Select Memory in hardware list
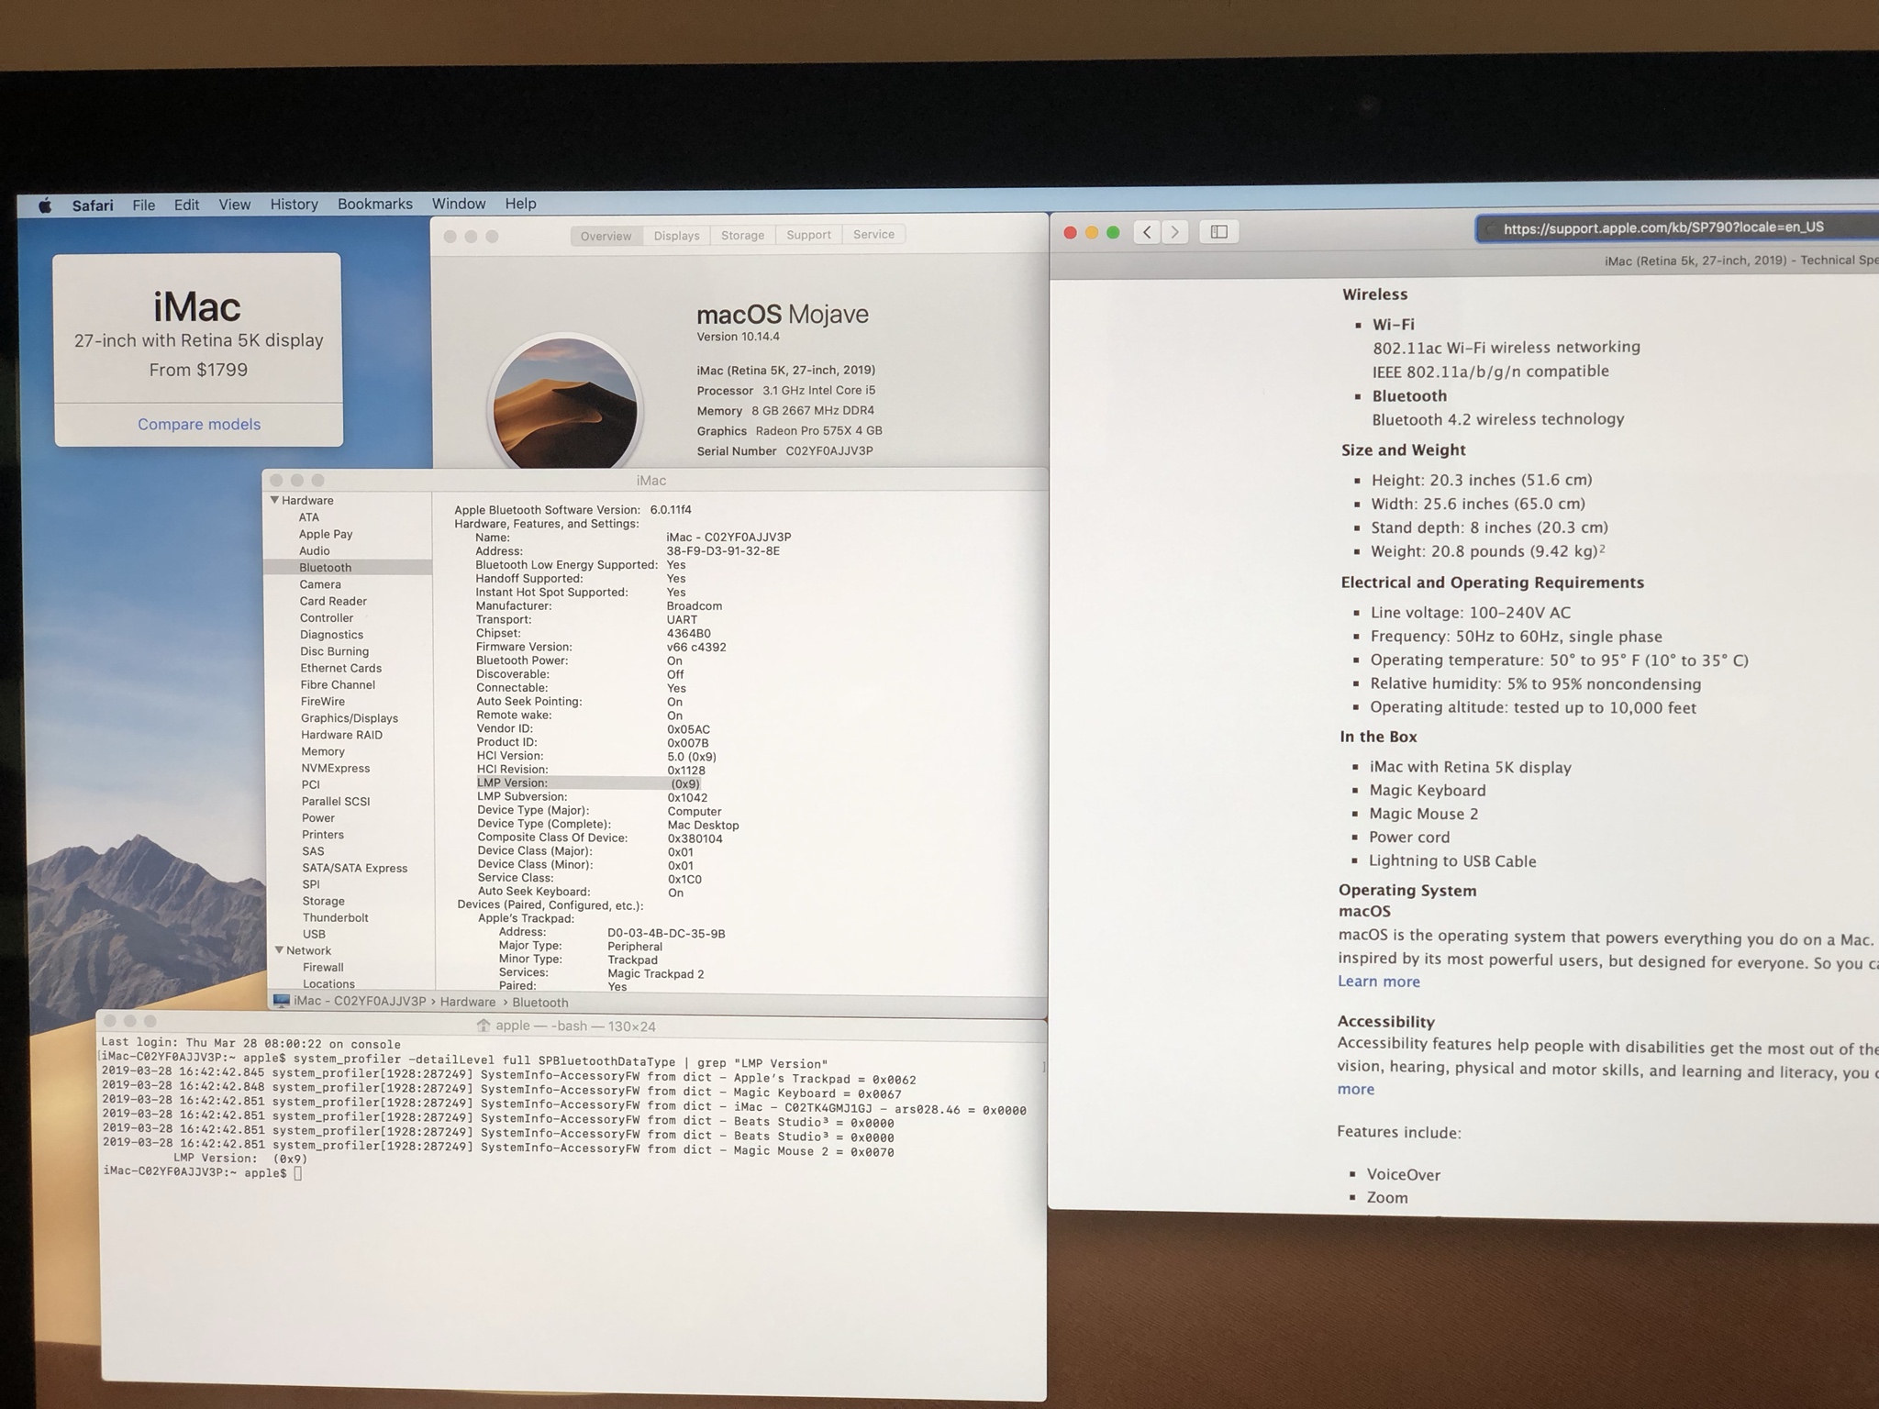The width and height of the screenshot is (1879, 1409). click(x=323, y=751)
